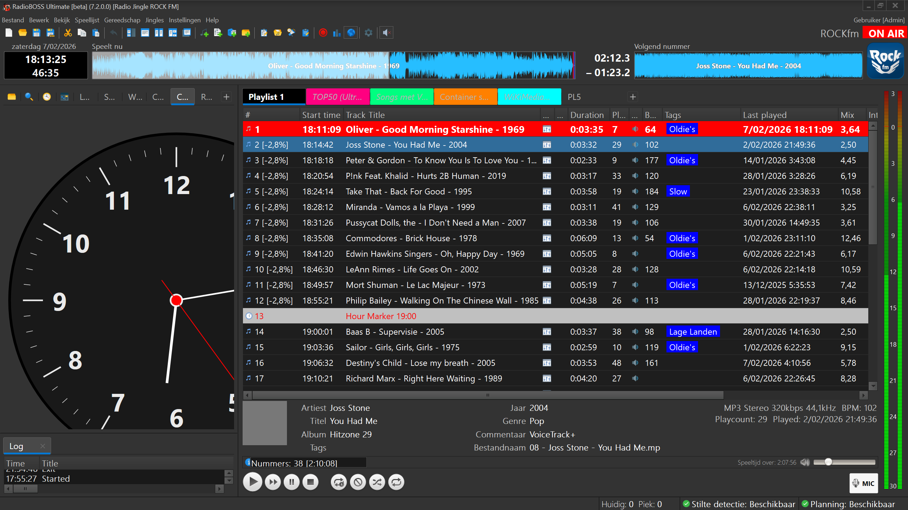This screenshot has width=908, height=510.
Task: Open the settings gear in toolbar
Action: tap(368, 33)
